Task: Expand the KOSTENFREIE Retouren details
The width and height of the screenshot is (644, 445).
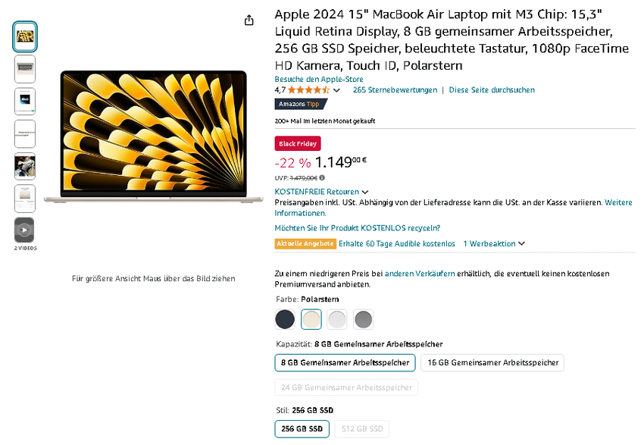Action: 365,193
